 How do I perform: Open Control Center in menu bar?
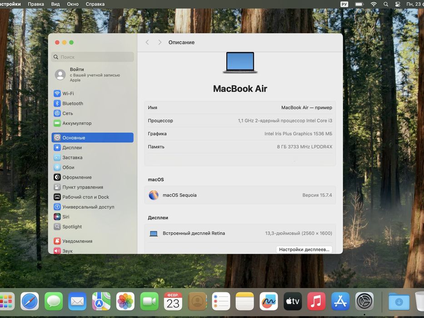[398, 4]
